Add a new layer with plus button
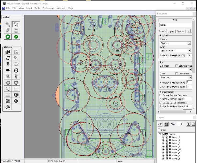The width and height of the screenshot is (197, 163). 189,124
